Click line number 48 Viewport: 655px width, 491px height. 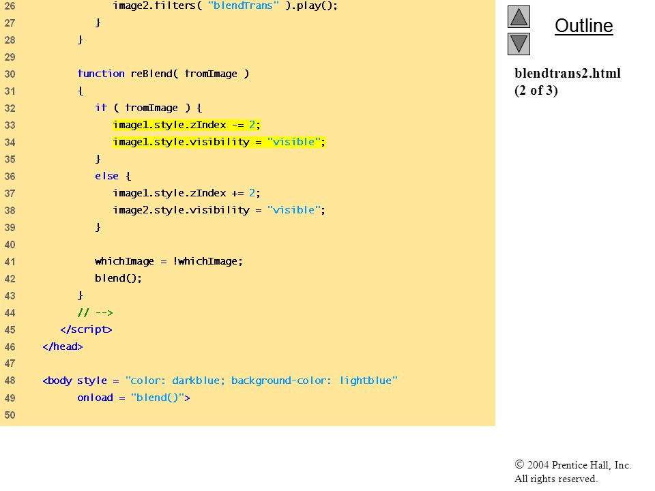pos(10,381)
